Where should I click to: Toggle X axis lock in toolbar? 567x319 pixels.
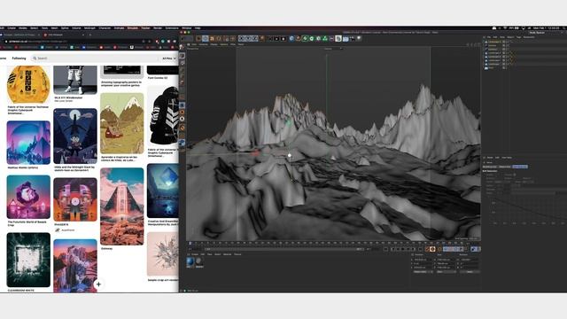[x=242, y=38]
